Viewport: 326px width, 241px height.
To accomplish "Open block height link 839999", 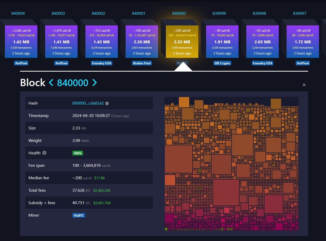I will (x=219, y=13).
